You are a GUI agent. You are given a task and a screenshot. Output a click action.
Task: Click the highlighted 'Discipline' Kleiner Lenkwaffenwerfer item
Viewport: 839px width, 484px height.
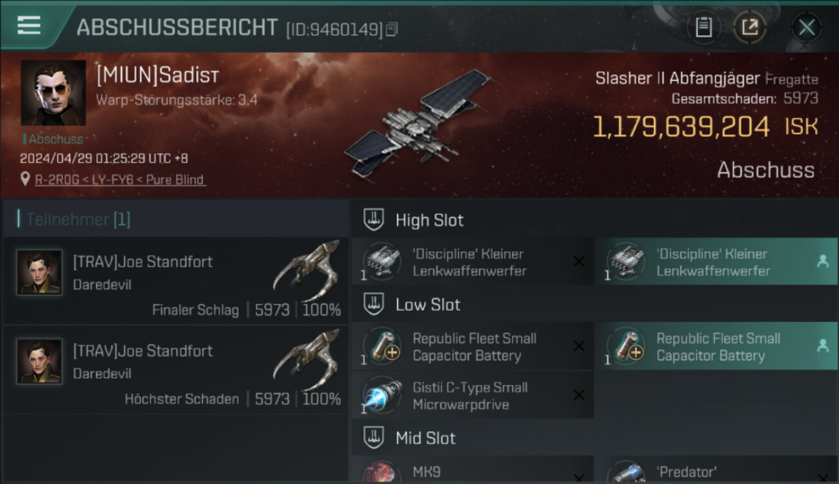pos(716,261)
